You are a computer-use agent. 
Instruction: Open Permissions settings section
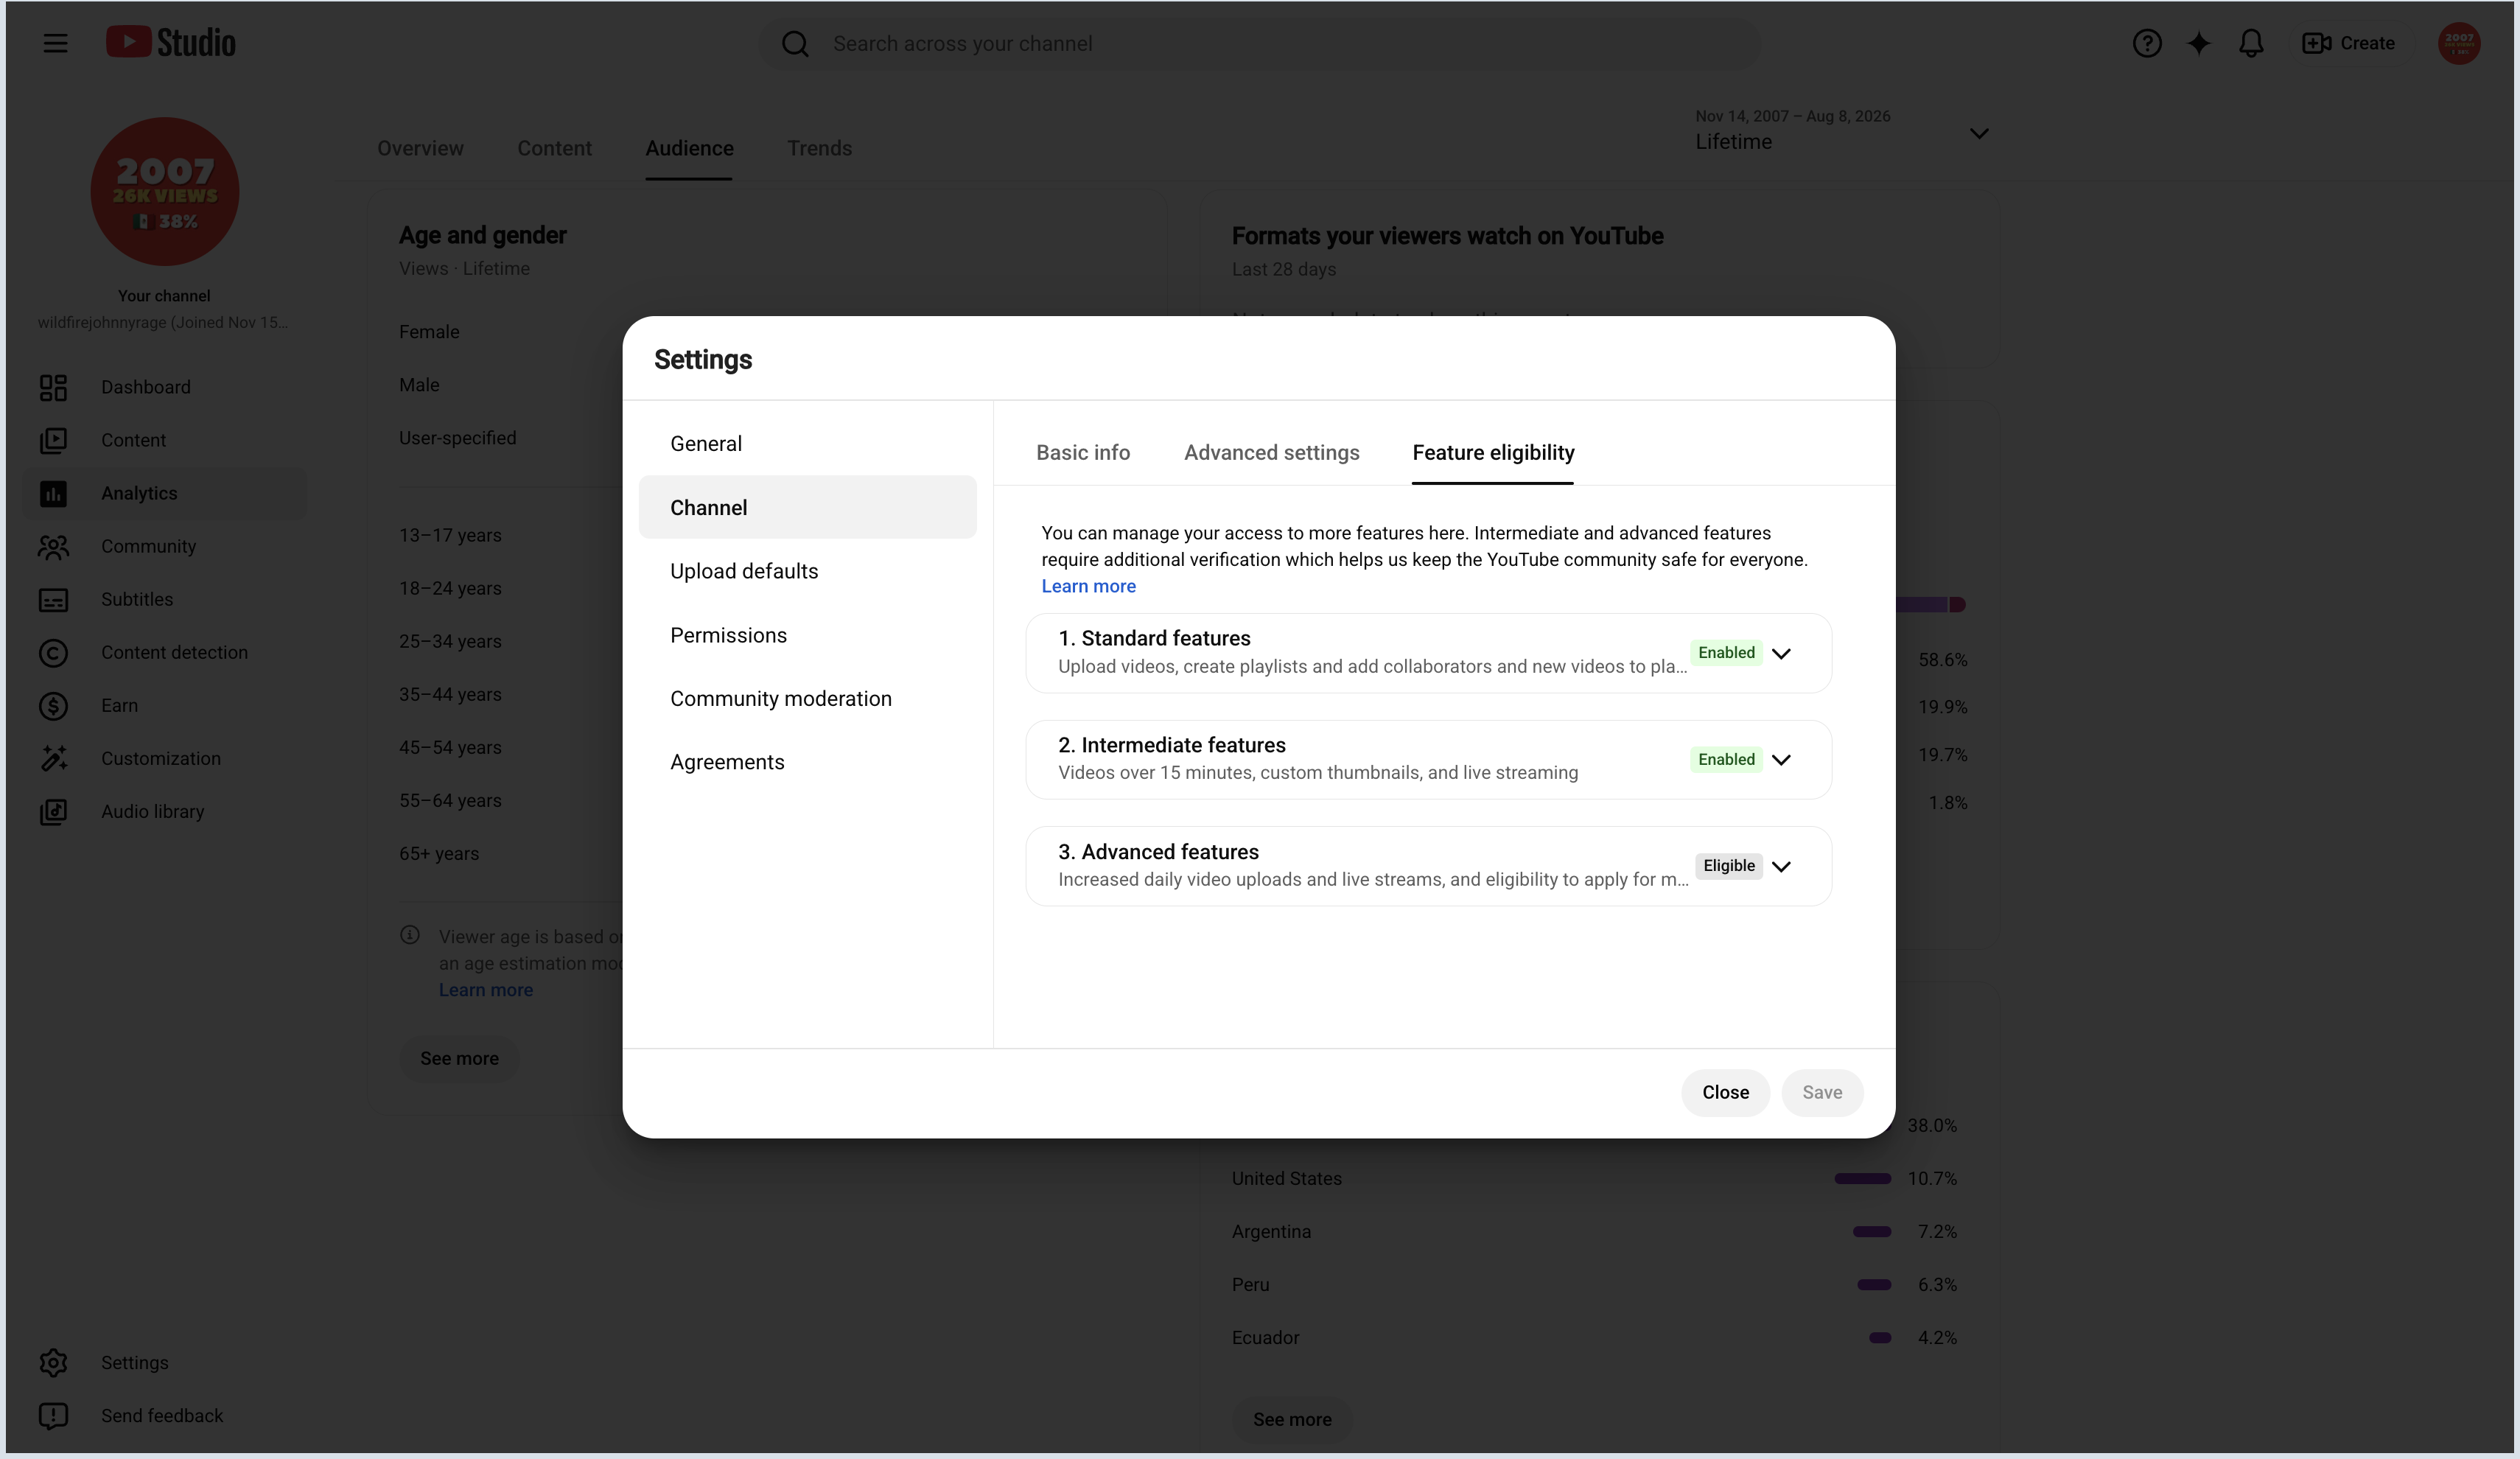click(x=807, y=635)
